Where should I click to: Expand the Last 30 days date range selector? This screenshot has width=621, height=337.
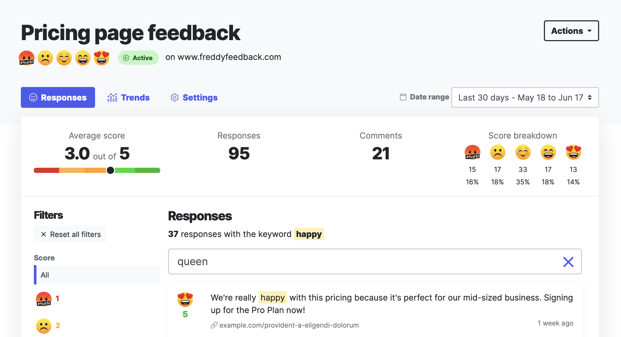pyautogui.click(x=525, y=97)
